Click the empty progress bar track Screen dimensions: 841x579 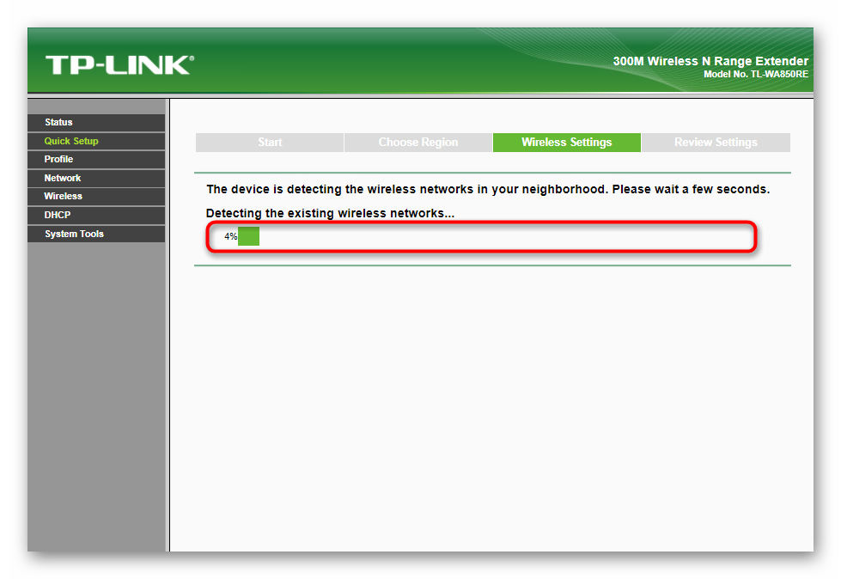pyautogui.click(x=504, y=236)
